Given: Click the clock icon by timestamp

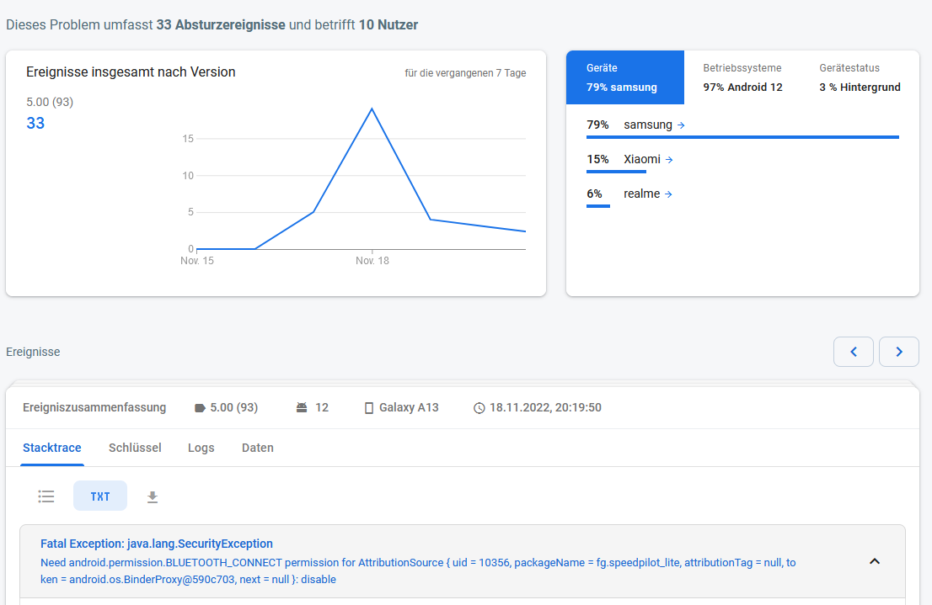Looking at the screenshot, I should pyautogui.click(x=479, y=408).
